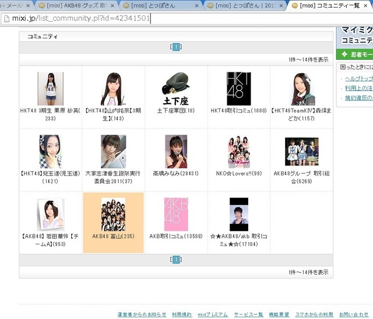Select the コミュニティ一覧 tab

[329, 5]
